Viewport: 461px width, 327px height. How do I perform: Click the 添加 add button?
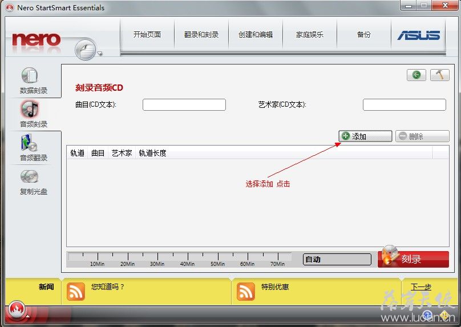(365, 136)
